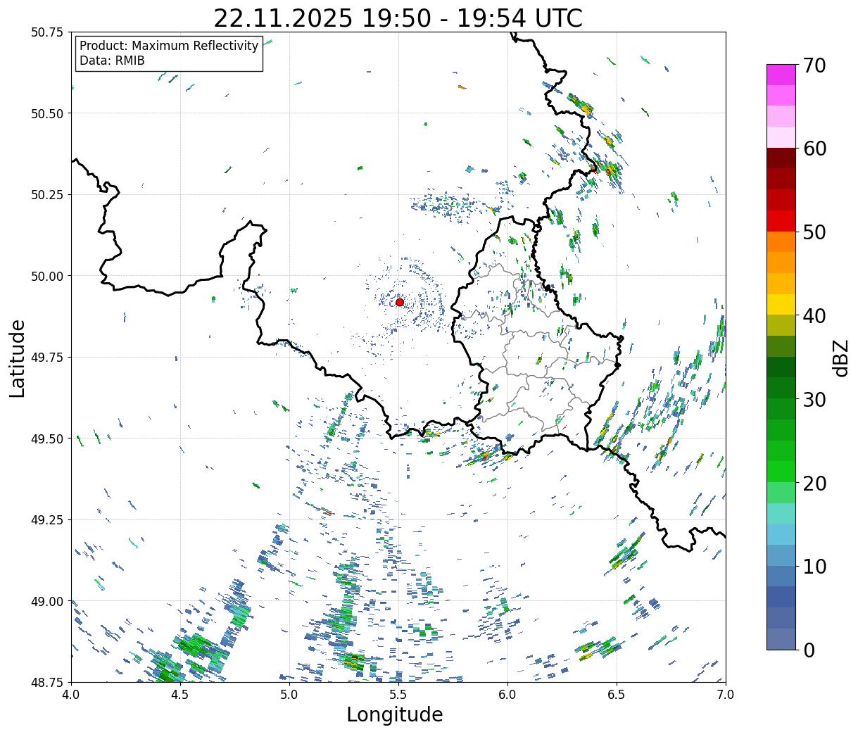Click the magenta top swatch of colorbar
The width and height of the screenshot is (858, 732).
(781, 75)
